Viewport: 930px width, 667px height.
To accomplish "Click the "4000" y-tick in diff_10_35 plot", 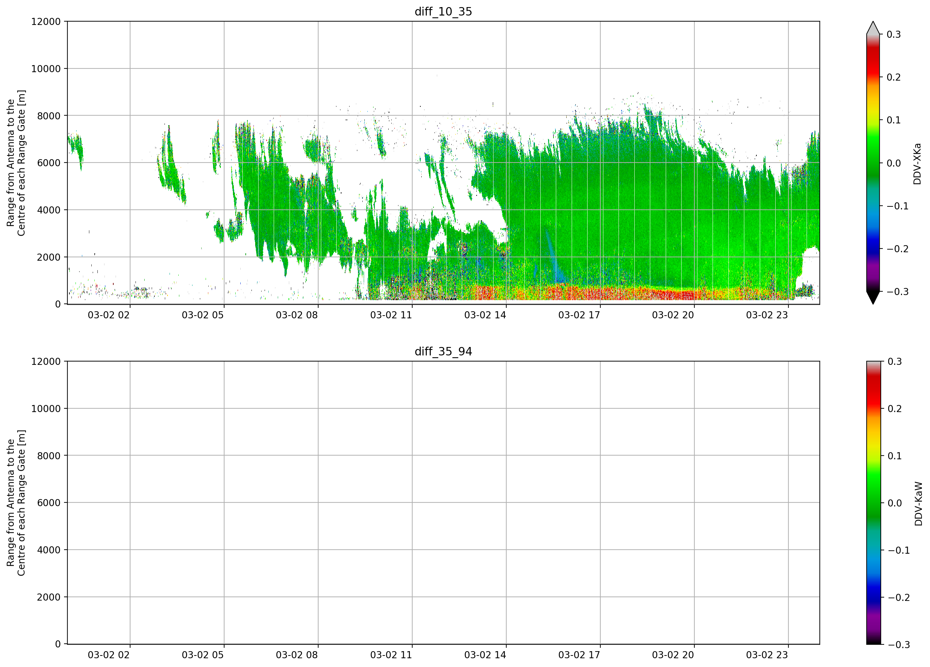I will point(49,210).
